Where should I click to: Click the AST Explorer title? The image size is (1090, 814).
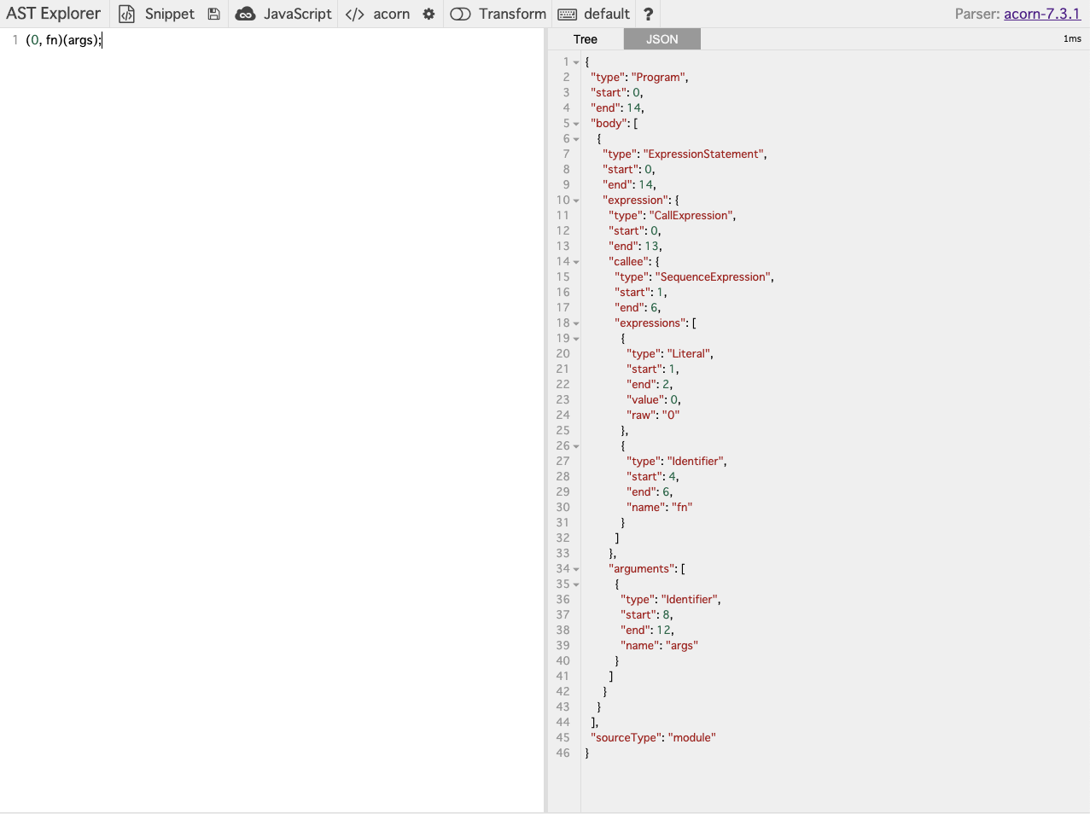(54, 14)
